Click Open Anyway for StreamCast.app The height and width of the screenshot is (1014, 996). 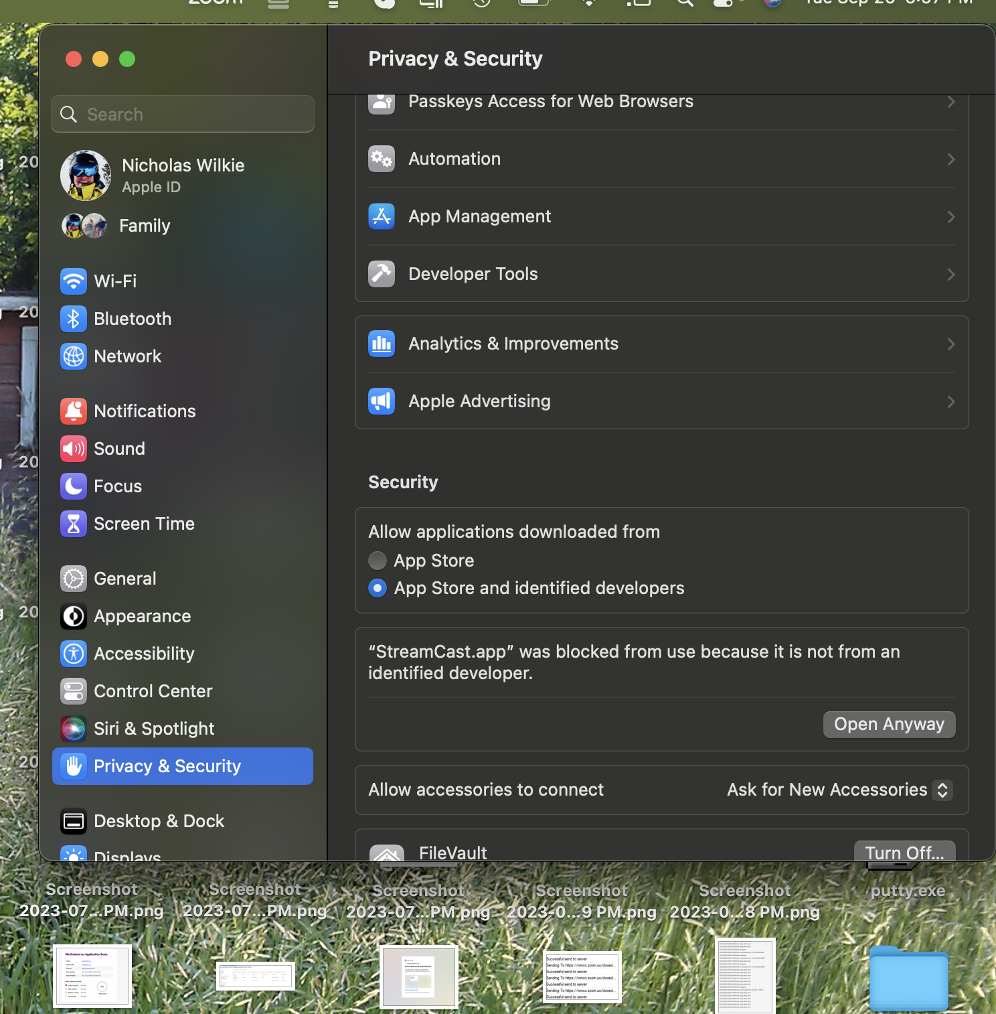[889, 724]
